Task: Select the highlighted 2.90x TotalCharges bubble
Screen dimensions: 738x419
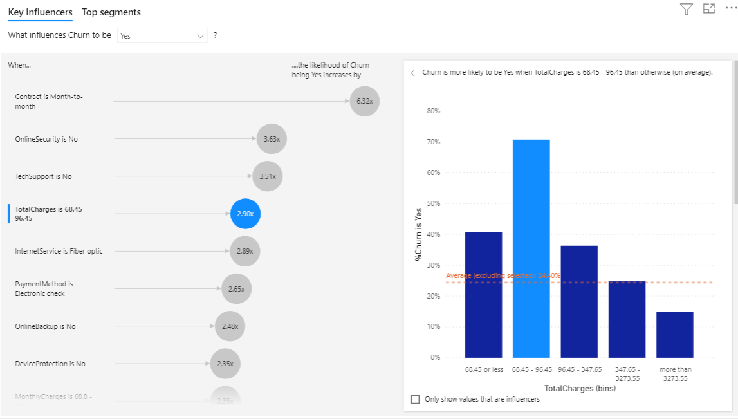Action: [x=245, y=214]
